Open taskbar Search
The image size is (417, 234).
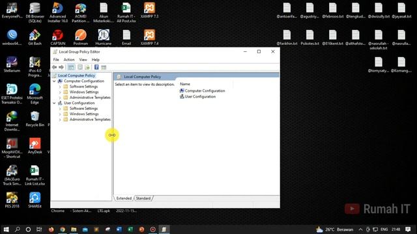[18, 229]
